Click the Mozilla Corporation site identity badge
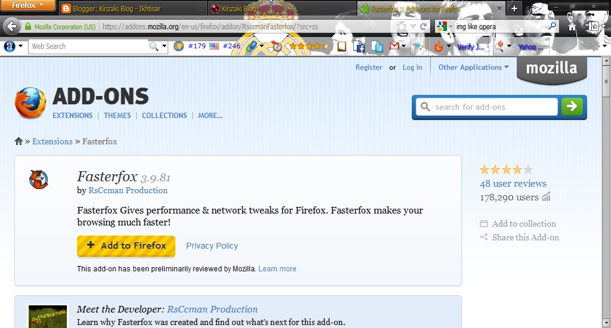This screenshot has width=611, height=328. [x=60, y=26]
